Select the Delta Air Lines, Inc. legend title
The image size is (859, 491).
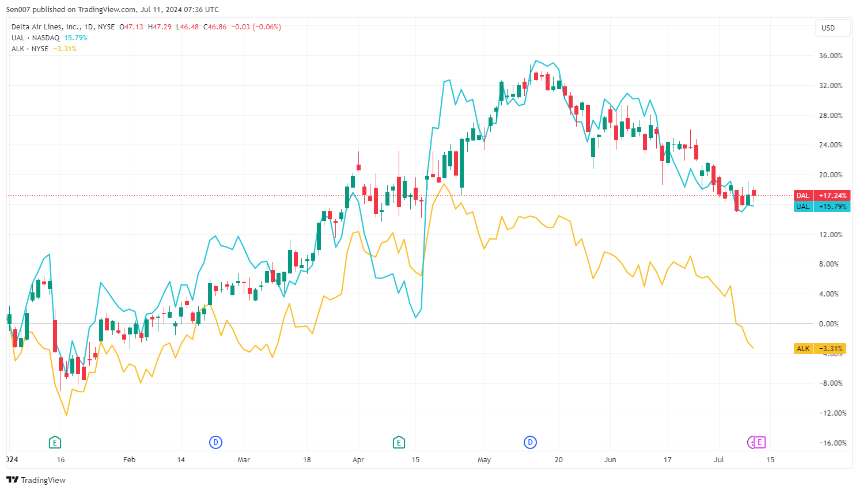pyautogui.click(x=46, y=27)
